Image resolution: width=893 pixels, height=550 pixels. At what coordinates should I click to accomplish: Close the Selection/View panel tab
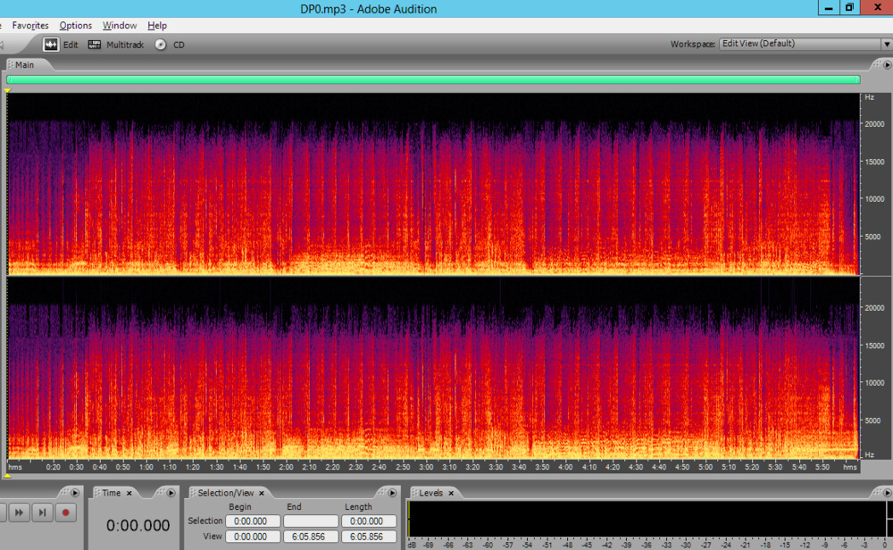(263, 493)
